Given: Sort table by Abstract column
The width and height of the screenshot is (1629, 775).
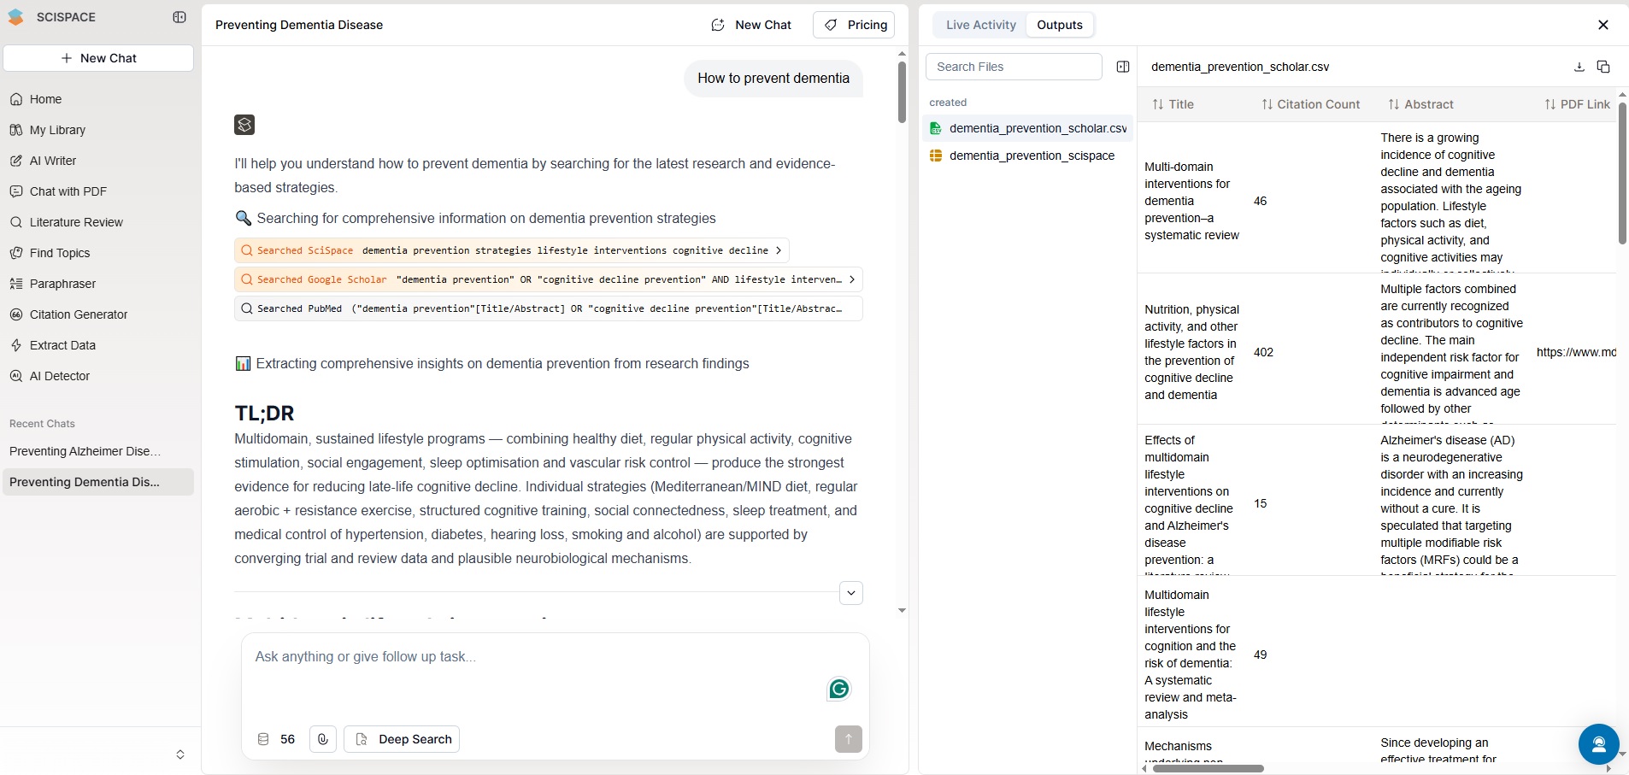Looking at the screenshot, I should coord(1420,104).
